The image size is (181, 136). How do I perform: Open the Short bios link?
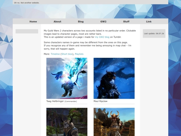point(67,54)
